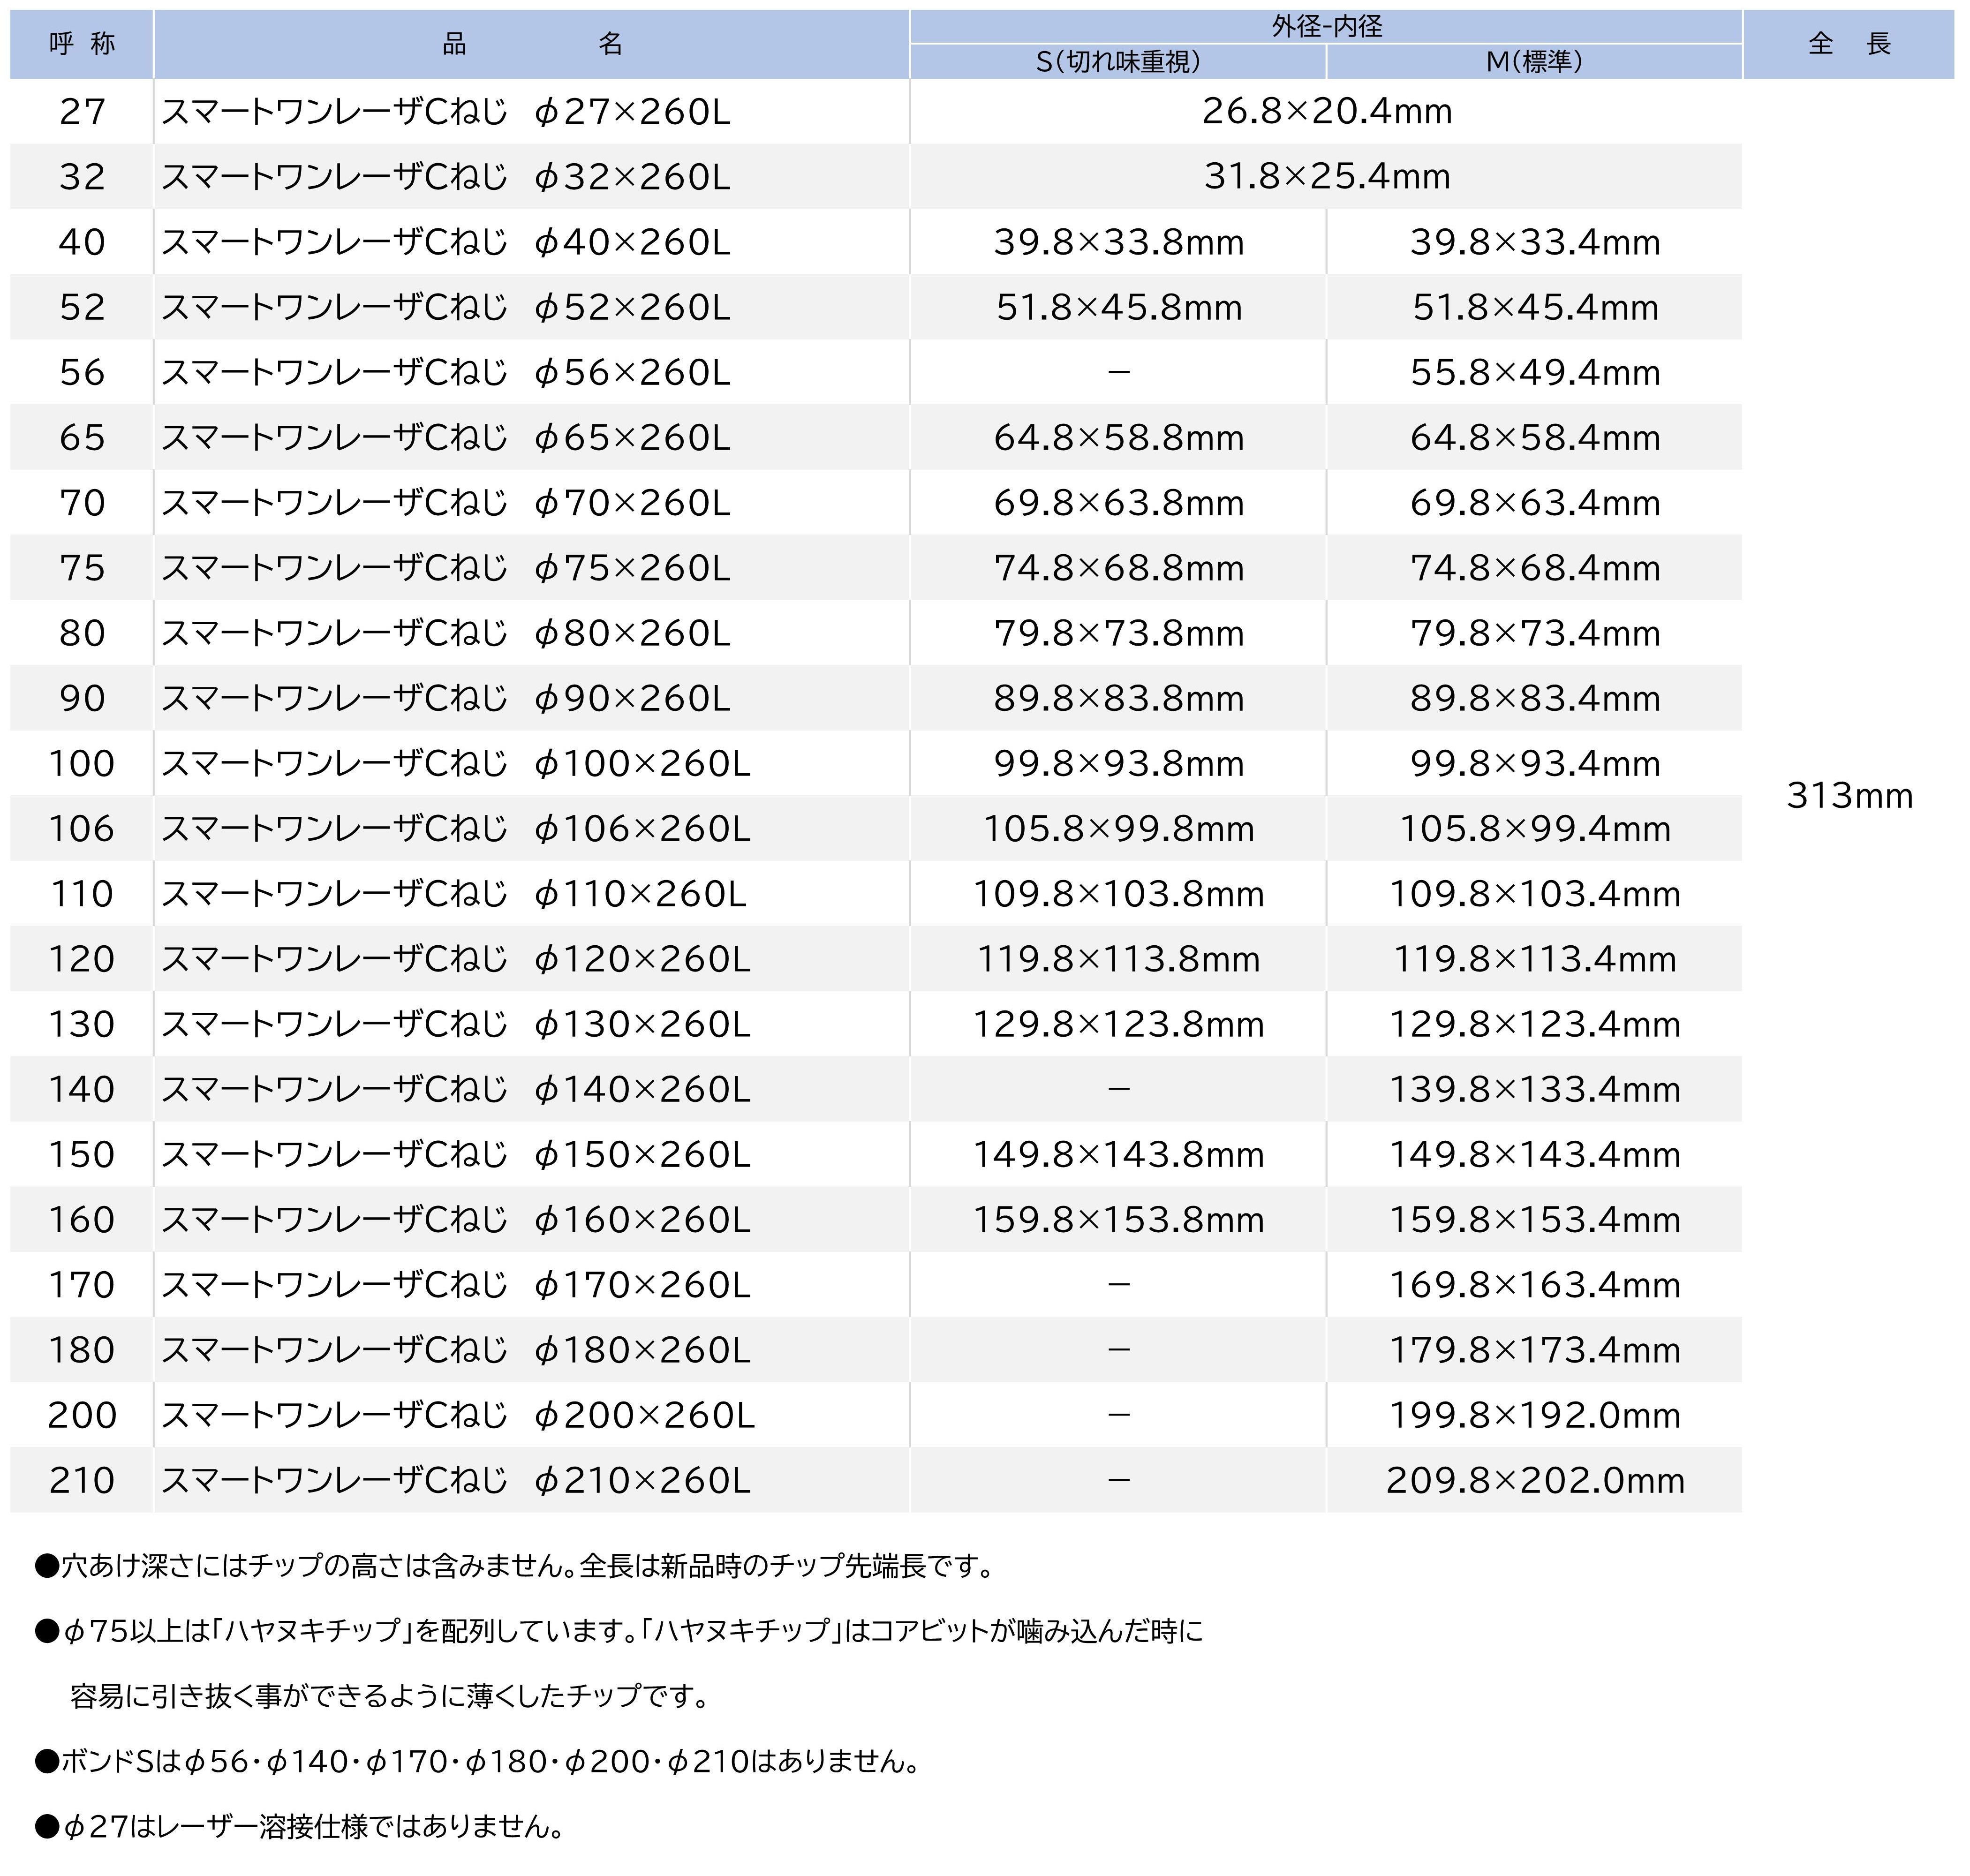Click product name φ40×260L
The width and height of the screenshot is (1970, 1876).
[446, 242]
